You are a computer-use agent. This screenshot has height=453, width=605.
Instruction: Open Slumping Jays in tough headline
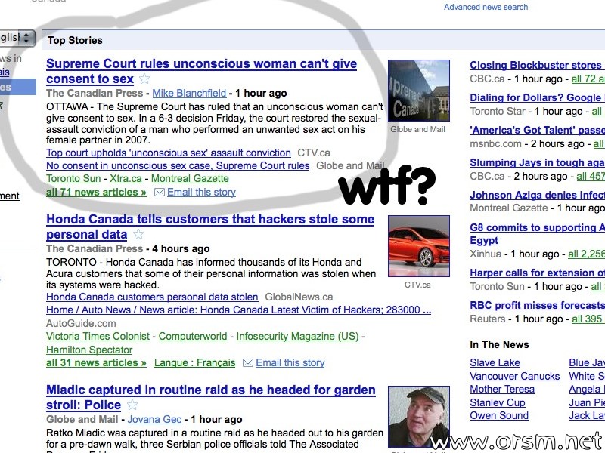point(537,162)
